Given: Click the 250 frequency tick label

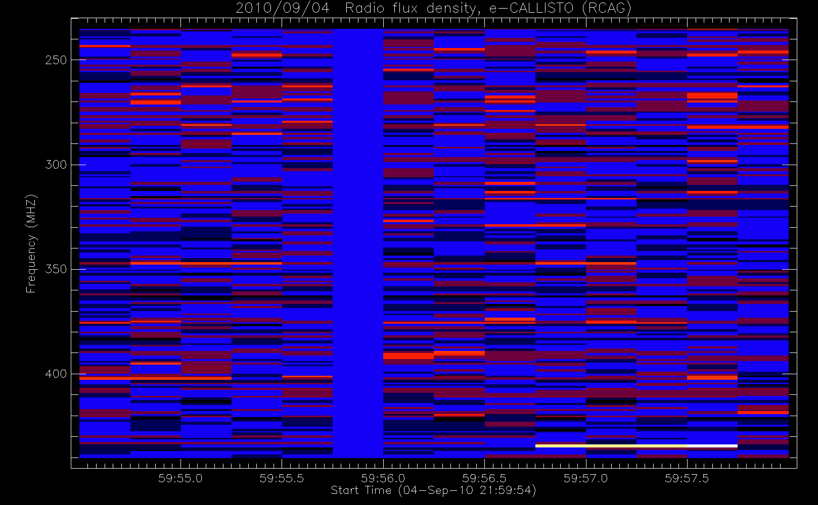Looking at the screenshot, I should [56, 60].
